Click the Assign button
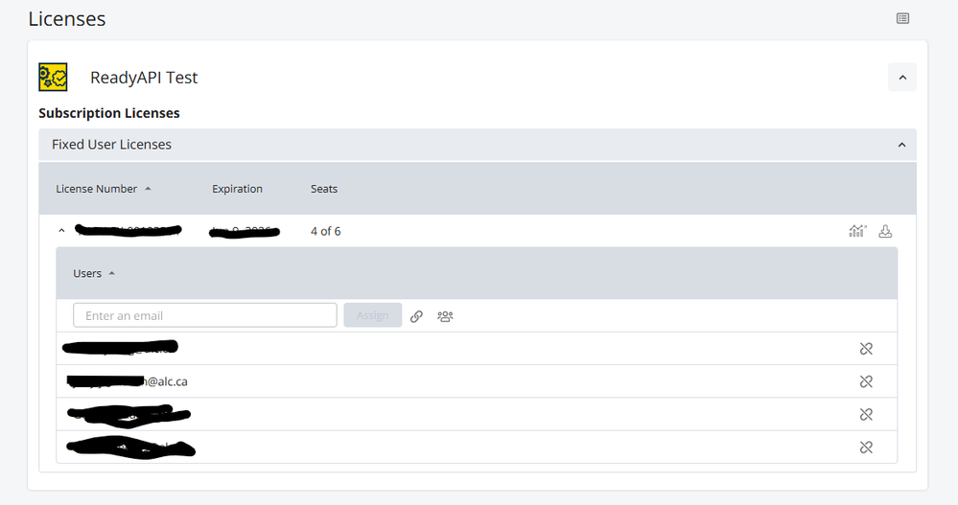 (373, 315)
